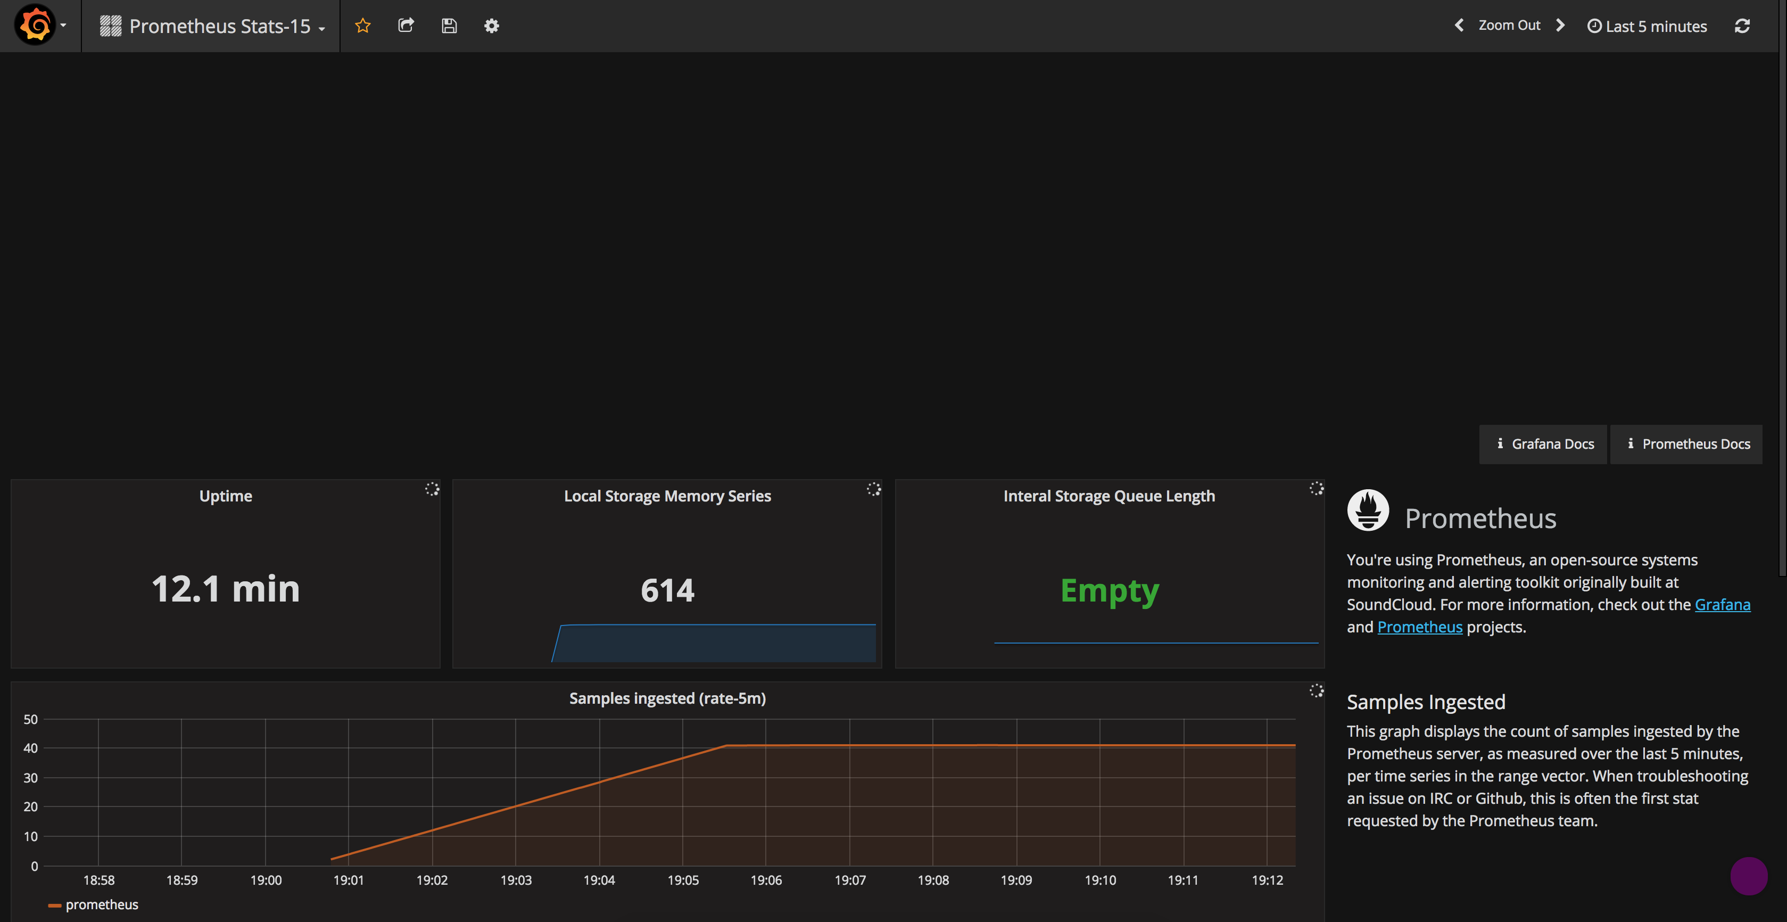Click the Samples ingested panel spinner

[x=1317, y=690]
